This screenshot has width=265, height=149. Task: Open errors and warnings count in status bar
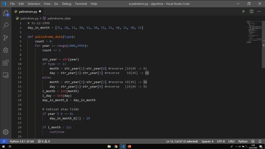44,141
